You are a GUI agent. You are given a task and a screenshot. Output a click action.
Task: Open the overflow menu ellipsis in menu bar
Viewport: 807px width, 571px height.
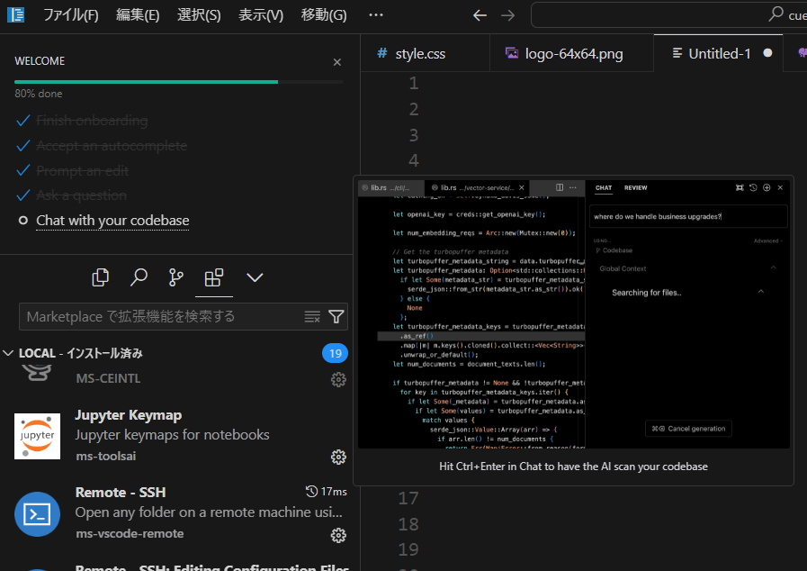click(376, 15)
